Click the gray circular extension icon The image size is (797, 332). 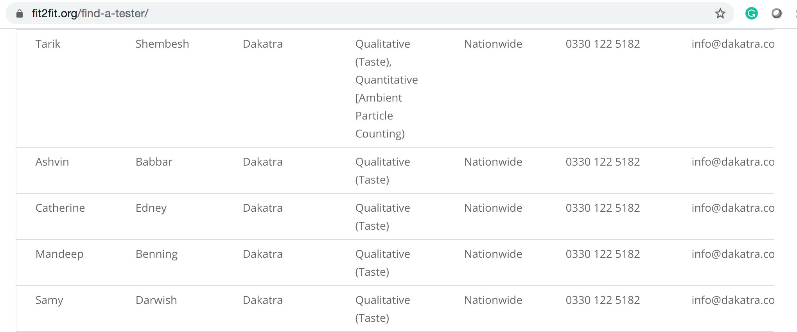click(776, 14)
